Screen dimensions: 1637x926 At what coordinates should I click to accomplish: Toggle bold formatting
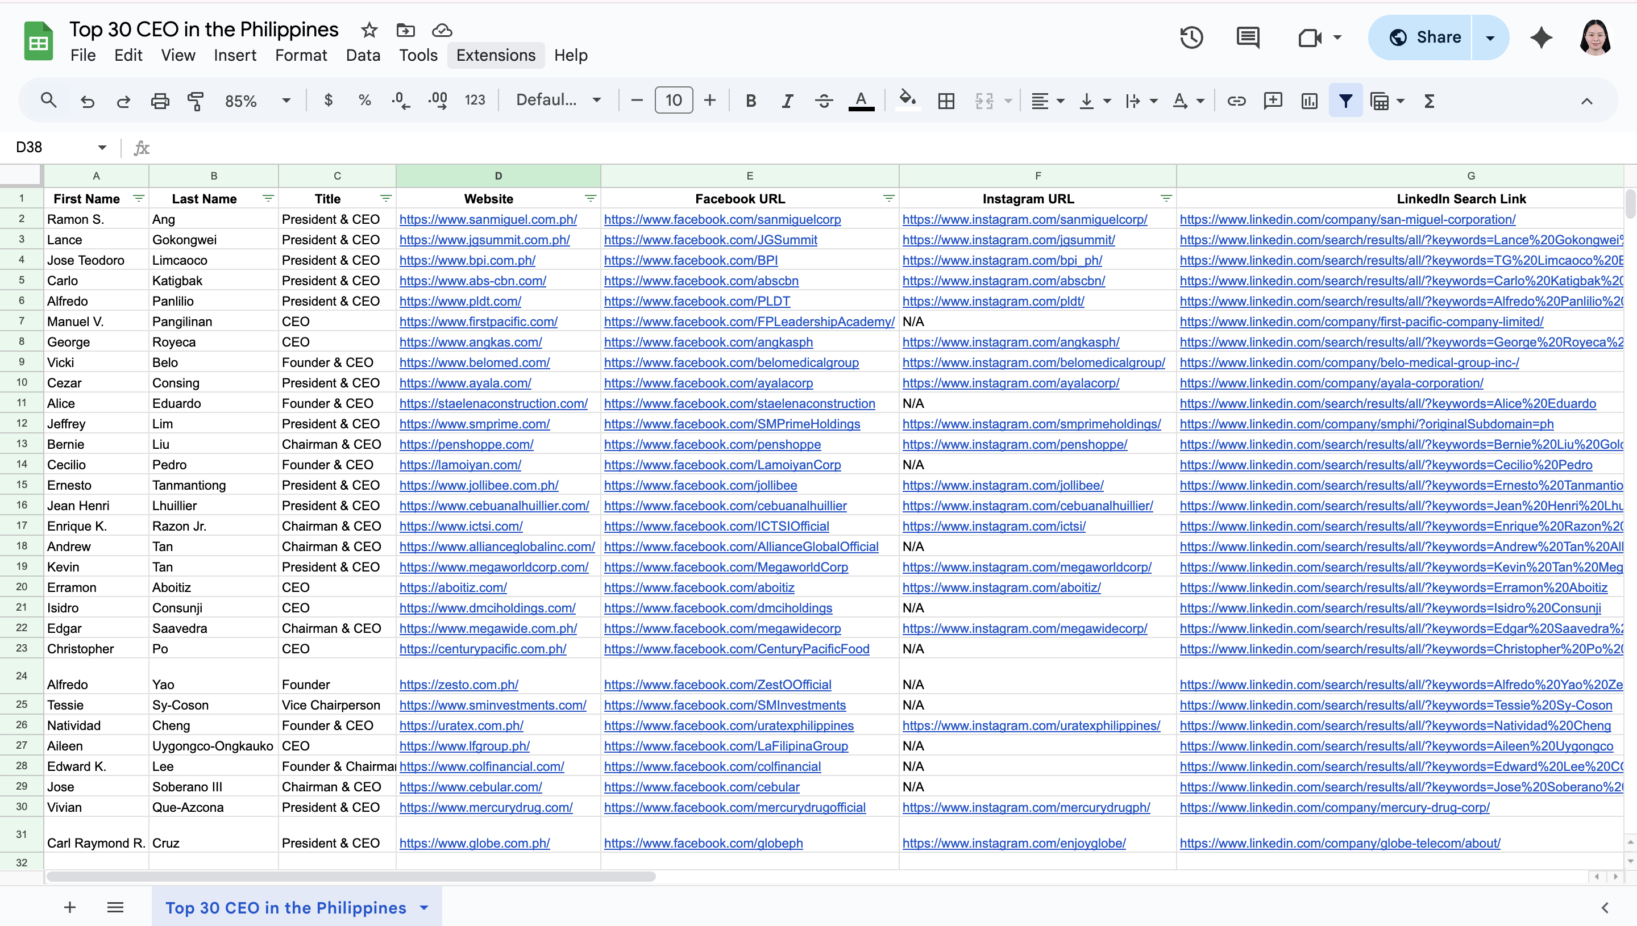click(751, 101)
